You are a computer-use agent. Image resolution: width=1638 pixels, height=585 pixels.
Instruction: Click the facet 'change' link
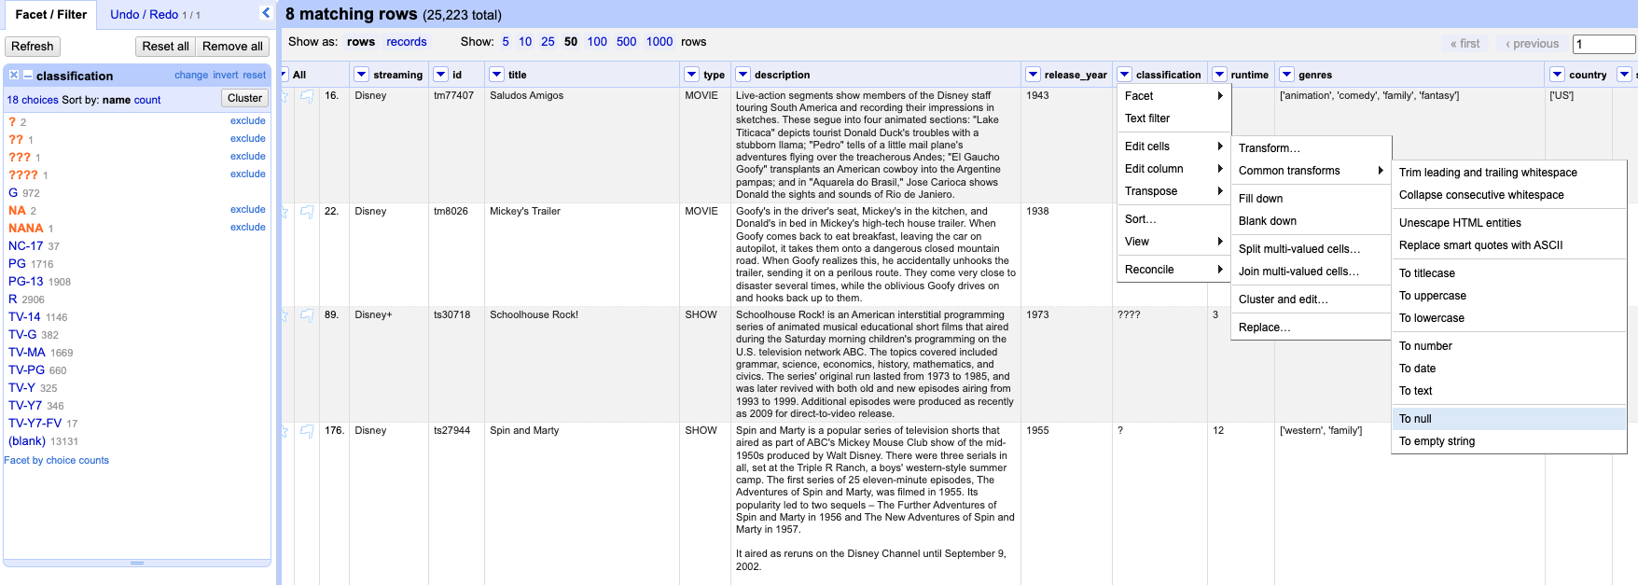(191, 76)
